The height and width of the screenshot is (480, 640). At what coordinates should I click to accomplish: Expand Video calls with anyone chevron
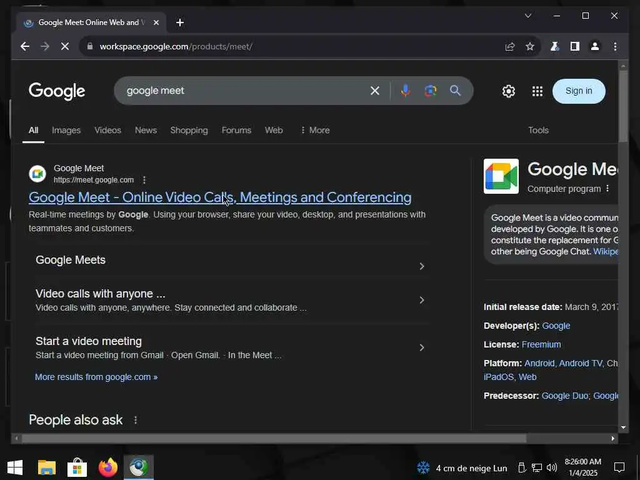pyautogui.click(x=422, y=300)
